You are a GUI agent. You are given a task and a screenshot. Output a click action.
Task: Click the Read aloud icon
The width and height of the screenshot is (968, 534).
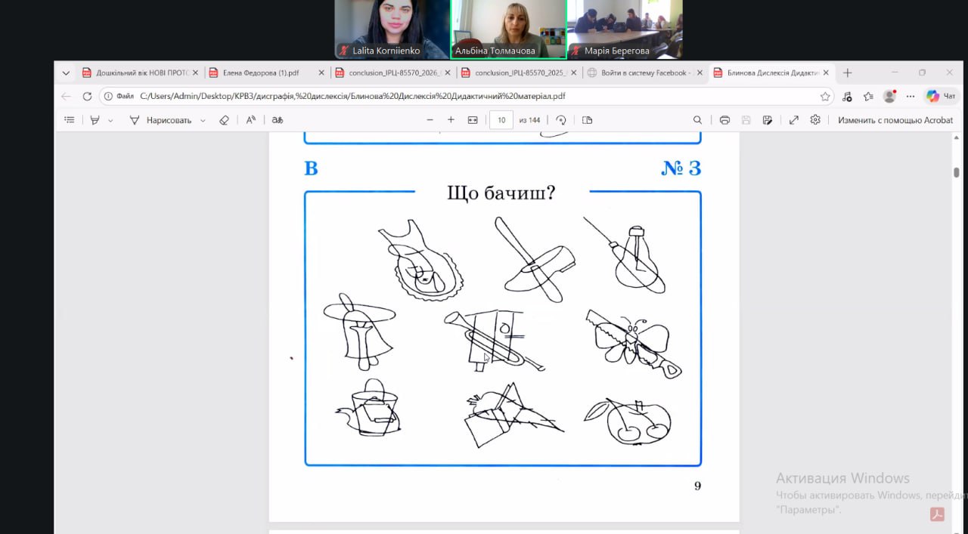251,120
